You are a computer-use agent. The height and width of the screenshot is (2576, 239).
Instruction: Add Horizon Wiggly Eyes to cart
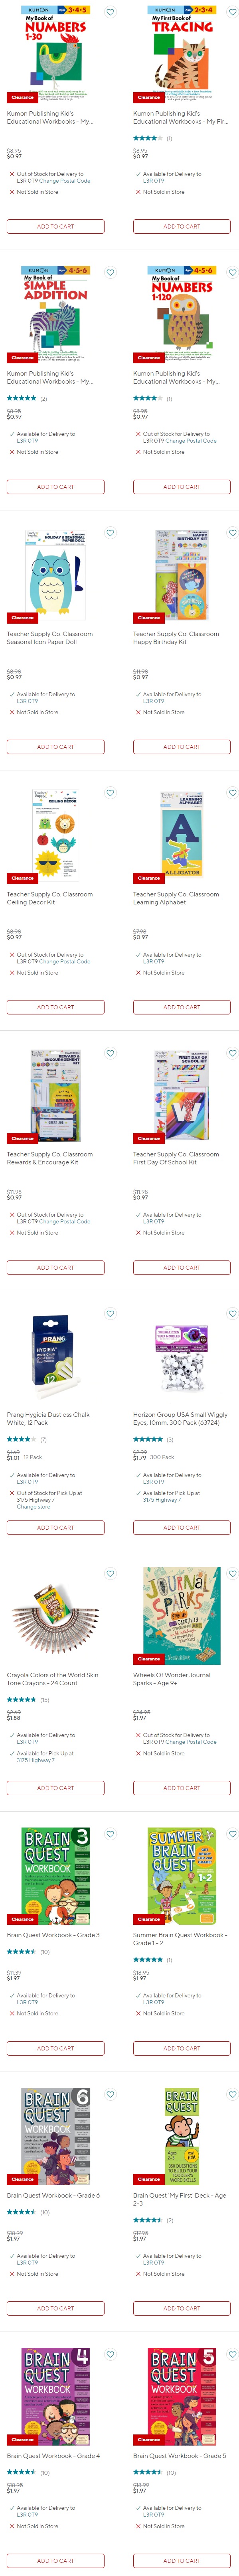click(182, 1527)
